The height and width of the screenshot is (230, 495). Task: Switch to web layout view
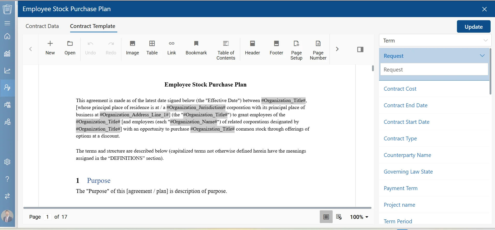point(339,217)
